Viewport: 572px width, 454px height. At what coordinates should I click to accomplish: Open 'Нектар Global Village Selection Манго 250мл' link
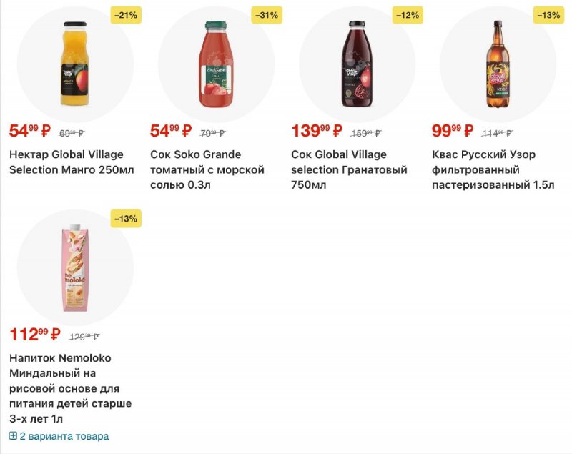(x=66, y=162)
